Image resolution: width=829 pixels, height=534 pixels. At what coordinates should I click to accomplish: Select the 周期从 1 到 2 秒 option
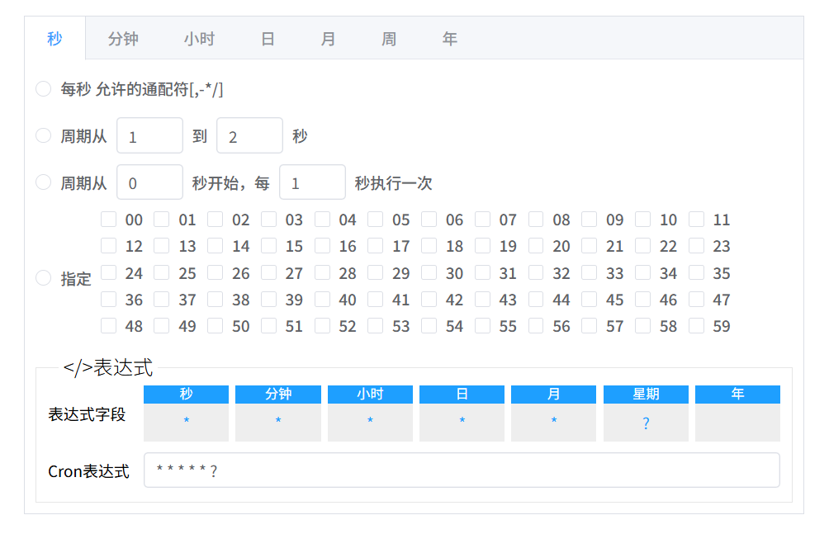coord(43,135)
